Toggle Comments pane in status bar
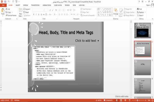The image size is (154, 102). [108, 100]
